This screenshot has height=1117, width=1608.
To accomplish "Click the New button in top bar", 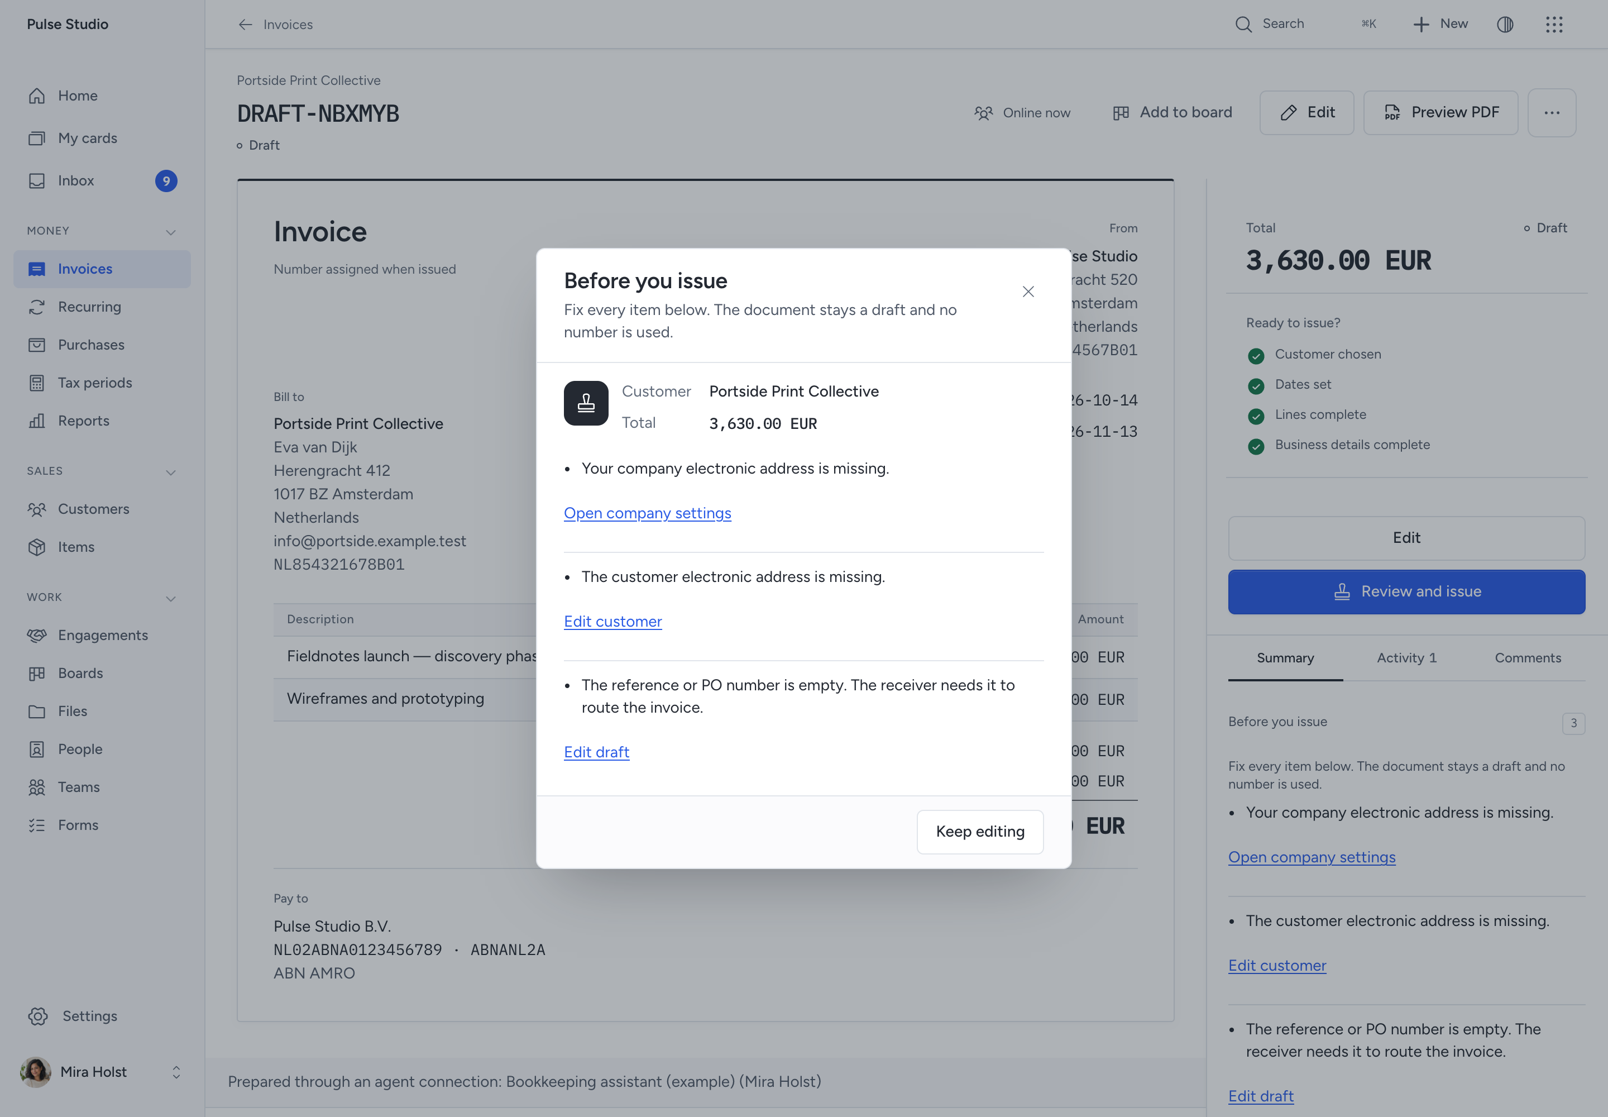I will point(1440,25).
